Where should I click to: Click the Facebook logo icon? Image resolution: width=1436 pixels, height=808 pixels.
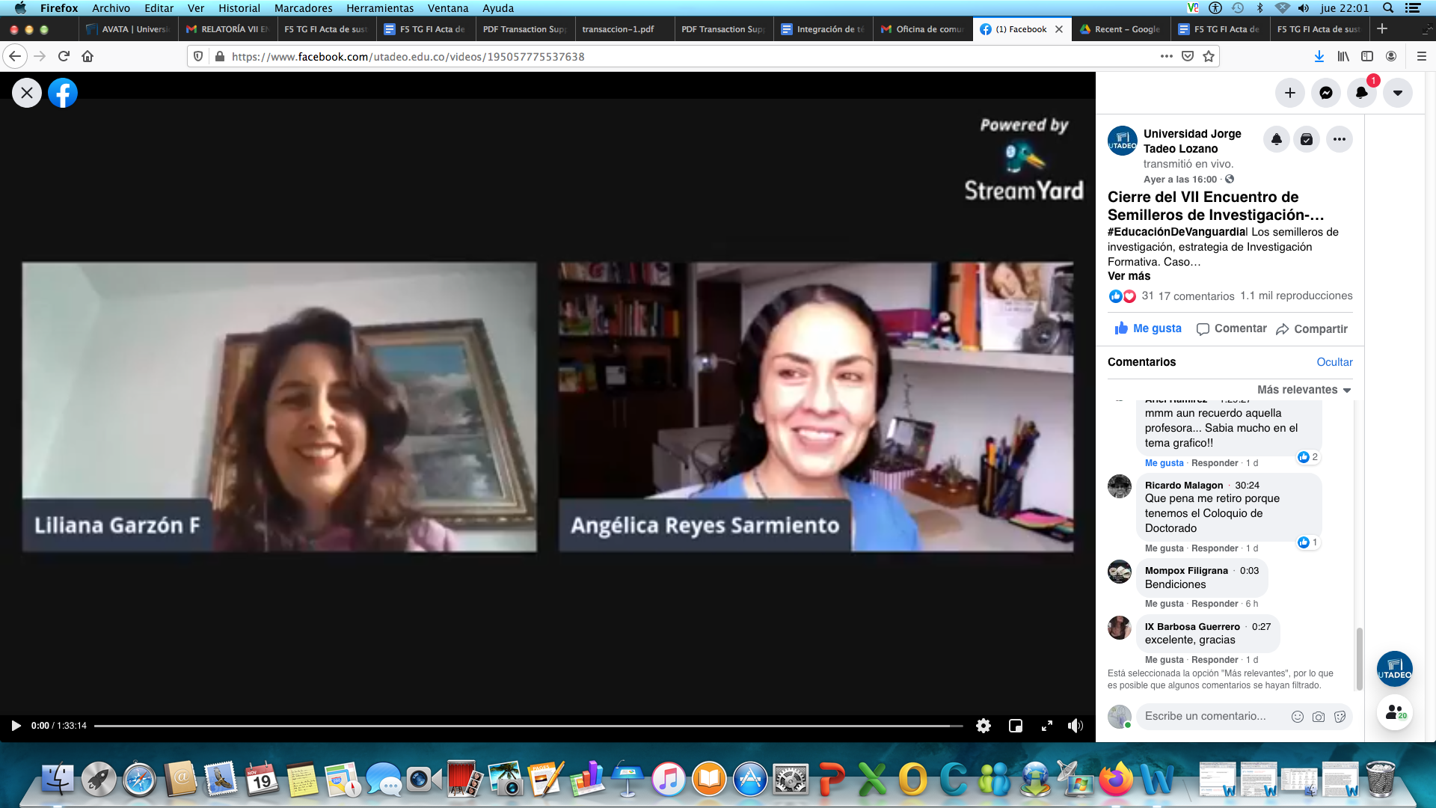(63, 93)
